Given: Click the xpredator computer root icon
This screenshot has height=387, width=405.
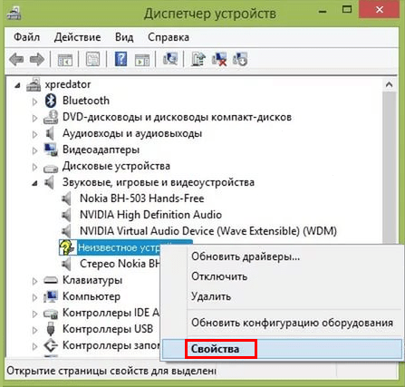Looking at the screenshot, I should [x=34, y=84].
